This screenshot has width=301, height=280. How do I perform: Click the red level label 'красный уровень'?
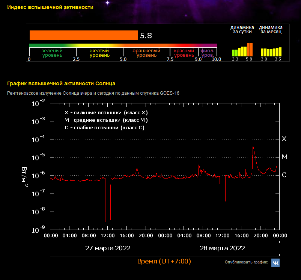tap(184, 53)
